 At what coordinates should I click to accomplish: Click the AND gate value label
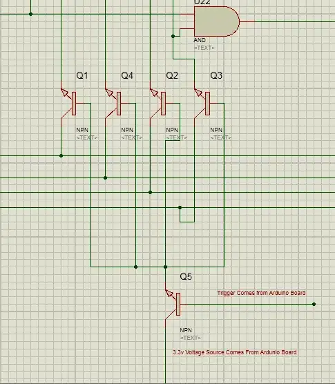click(x=200, y=40)
